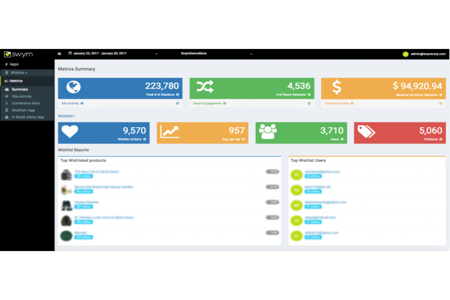Click the arrow icon in Site Activity footer

pos(178,103)
